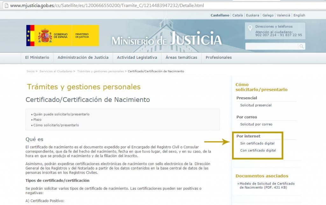Click the Por correo section label

(247, 117)
